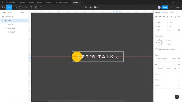Viewport: 182px width, 102px height.
Task: Open the 140% zoom dropdown
Action: (x=178, y=7)
